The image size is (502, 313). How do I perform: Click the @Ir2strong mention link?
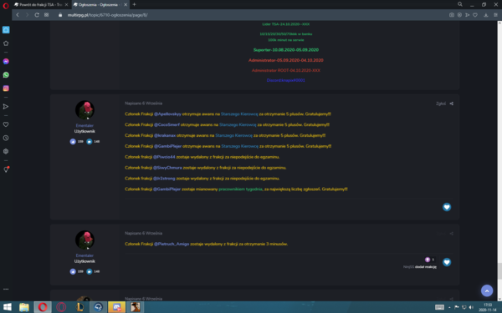[x=164, y=179]
